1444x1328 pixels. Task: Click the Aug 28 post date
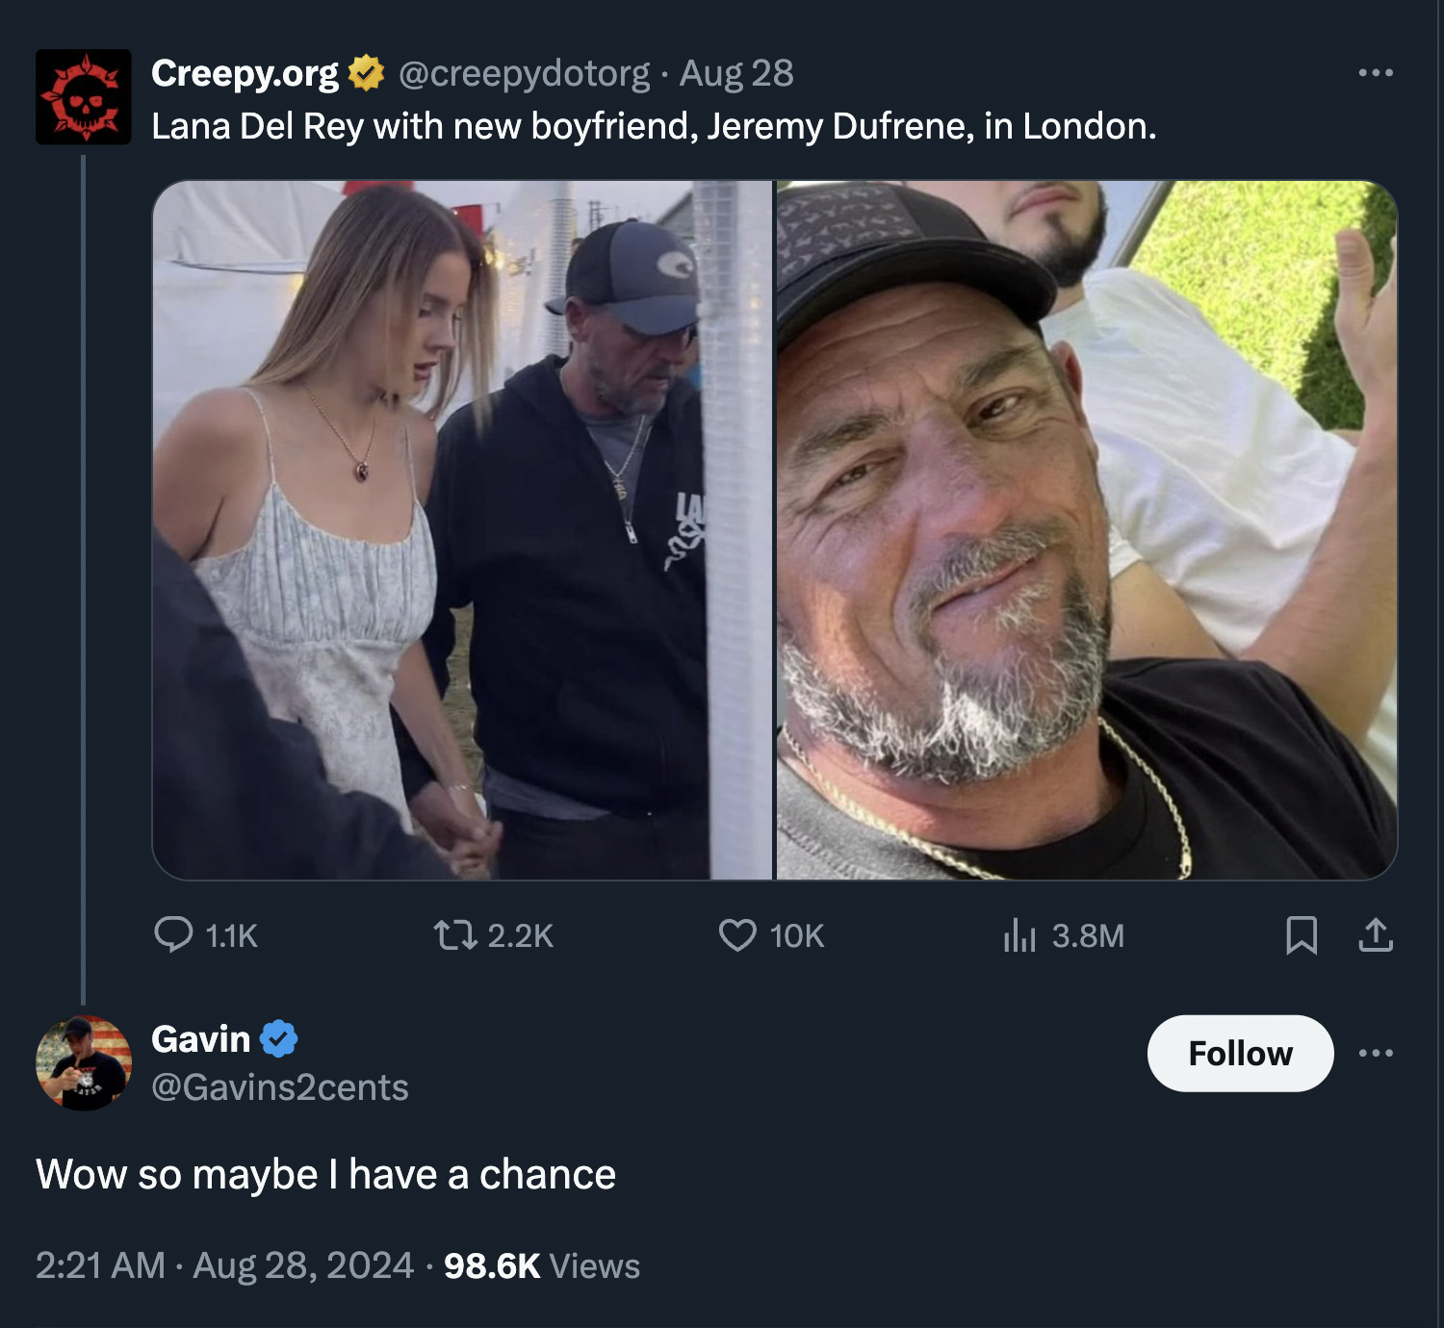(x=736, y=73)
